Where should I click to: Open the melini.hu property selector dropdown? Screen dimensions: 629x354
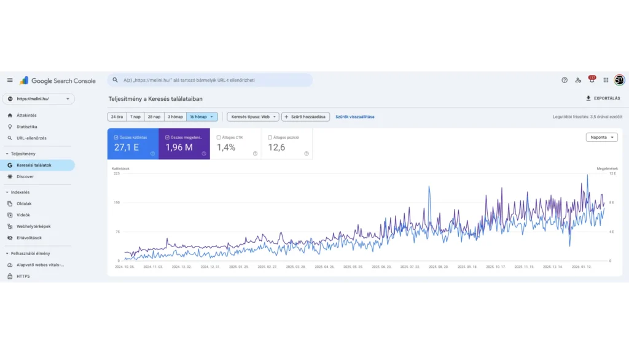click(x=38, y=99)
